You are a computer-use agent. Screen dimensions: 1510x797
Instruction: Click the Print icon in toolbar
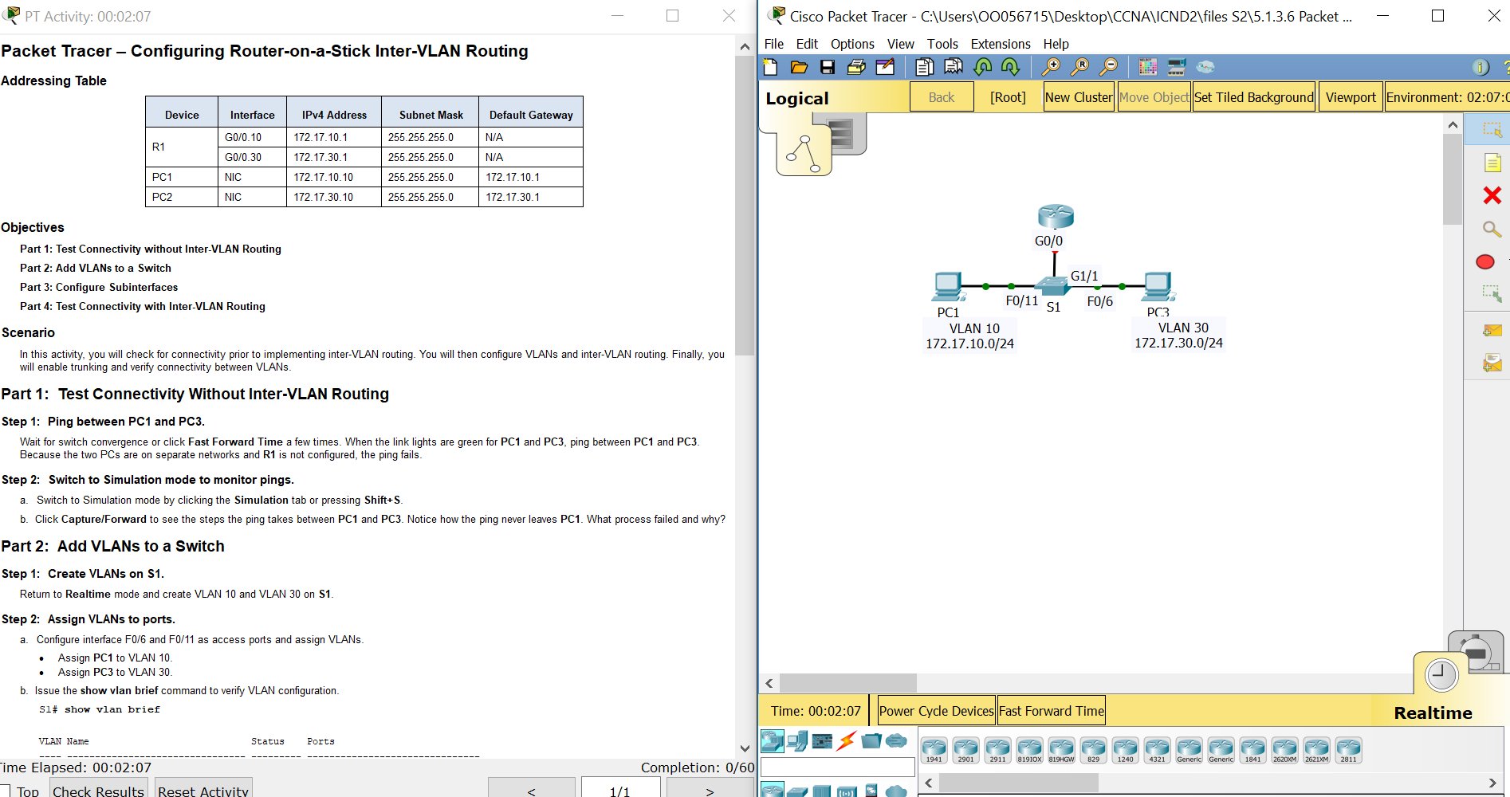point(856,68)
